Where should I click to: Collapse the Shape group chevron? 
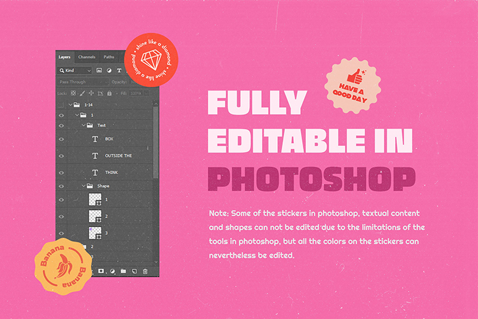[x=83, y=186]
